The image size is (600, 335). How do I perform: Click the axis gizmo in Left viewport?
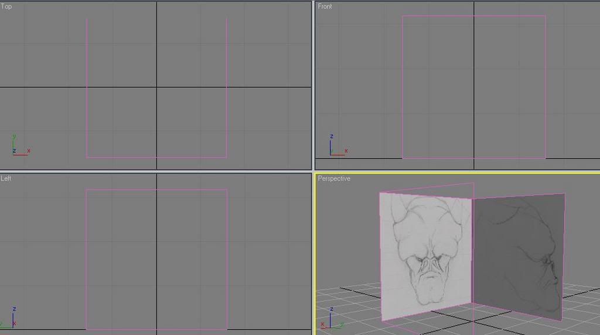coord(11,319)
